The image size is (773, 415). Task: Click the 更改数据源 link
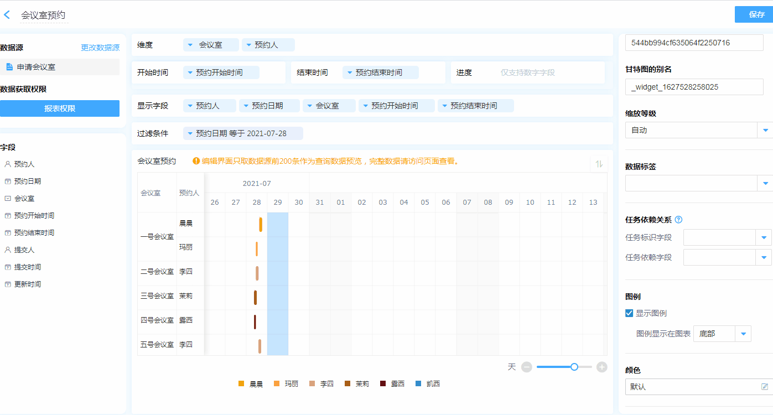(100, 48)
